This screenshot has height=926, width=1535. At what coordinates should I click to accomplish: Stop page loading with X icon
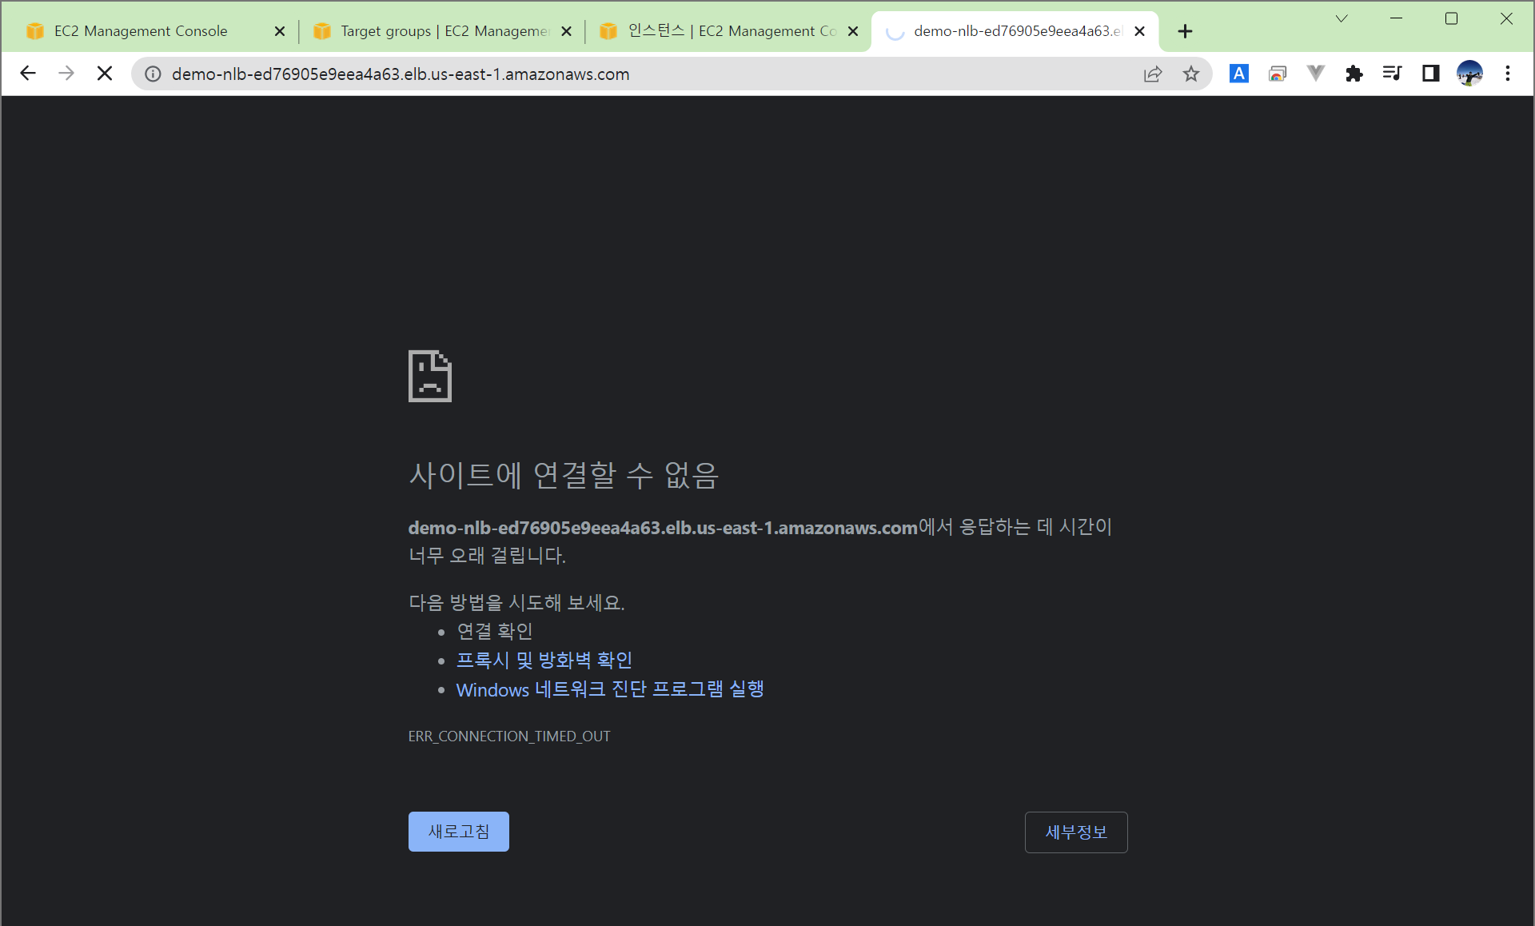pyautogui.click(x=105, y=74)
